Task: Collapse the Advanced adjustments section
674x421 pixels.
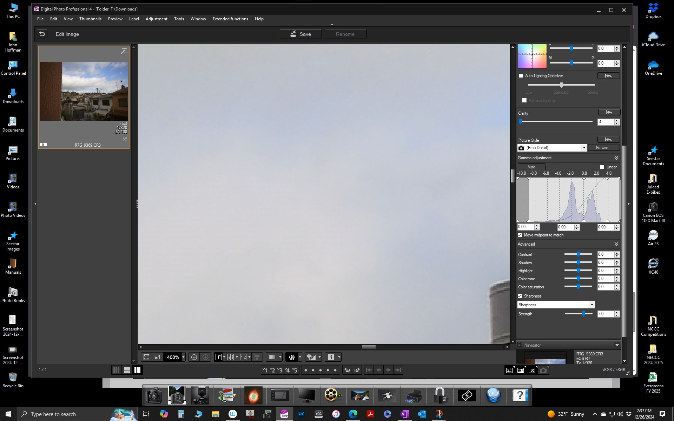Action: pyautogui.click(x=617, y=244)
